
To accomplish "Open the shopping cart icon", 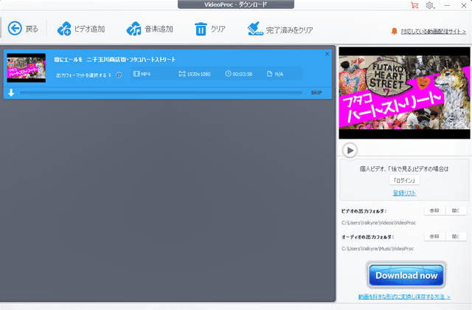I will [414, 5].
